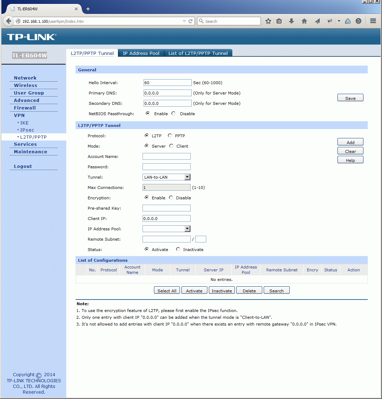382x399 pixels.
Task: Click the droplet toolbar icon
Action: coord(348,21)
